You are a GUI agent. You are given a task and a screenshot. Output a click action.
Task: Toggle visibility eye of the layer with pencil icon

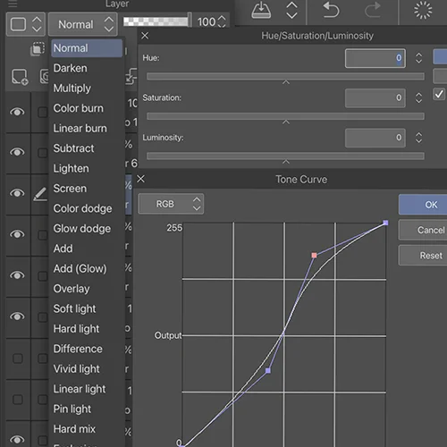coord(17,193)
